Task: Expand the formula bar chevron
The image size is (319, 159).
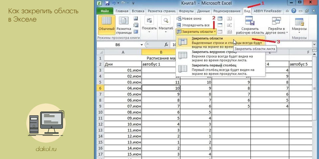Action: point(314,45)
